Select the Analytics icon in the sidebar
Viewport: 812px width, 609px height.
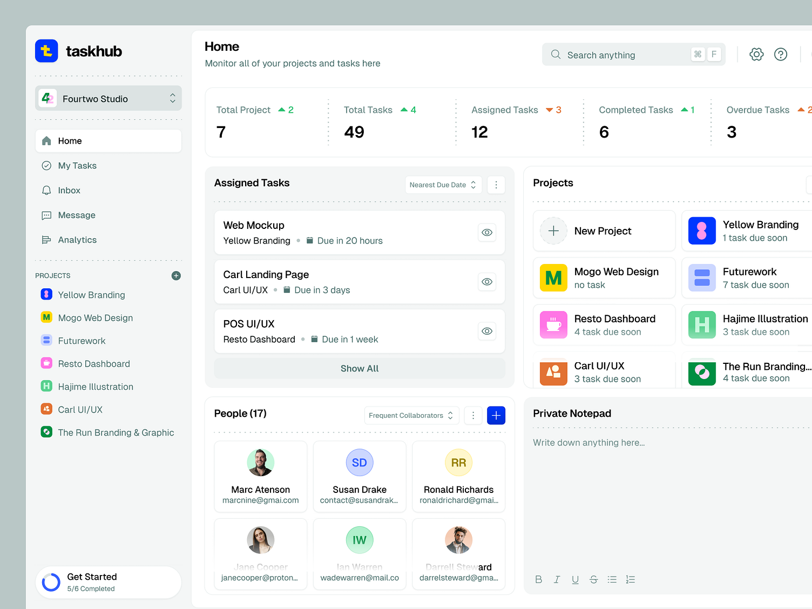pos(47,240)
